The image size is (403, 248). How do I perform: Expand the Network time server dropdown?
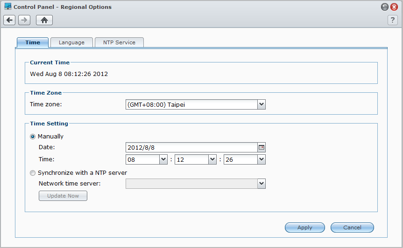(262, 184)
